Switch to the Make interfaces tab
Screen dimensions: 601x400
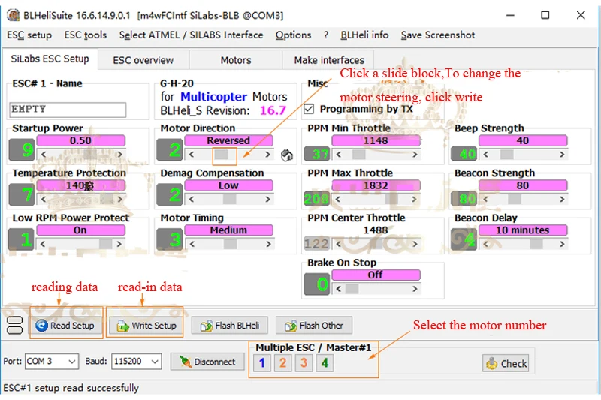coord(329,60)
